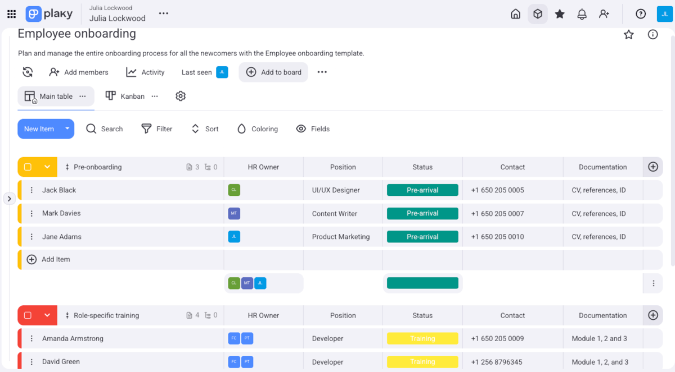
Task: Open the help question mark icon
Action: [641, 14]
